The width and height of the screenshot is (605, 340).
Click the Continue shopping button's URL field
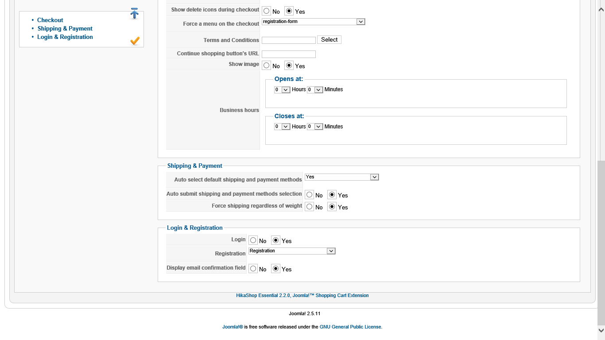(x=288, y=54)
